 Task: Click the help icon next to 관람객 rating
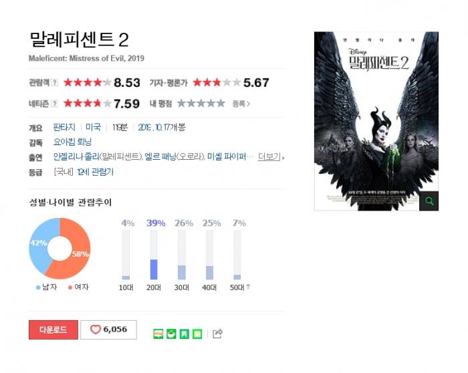pos(54,82)
